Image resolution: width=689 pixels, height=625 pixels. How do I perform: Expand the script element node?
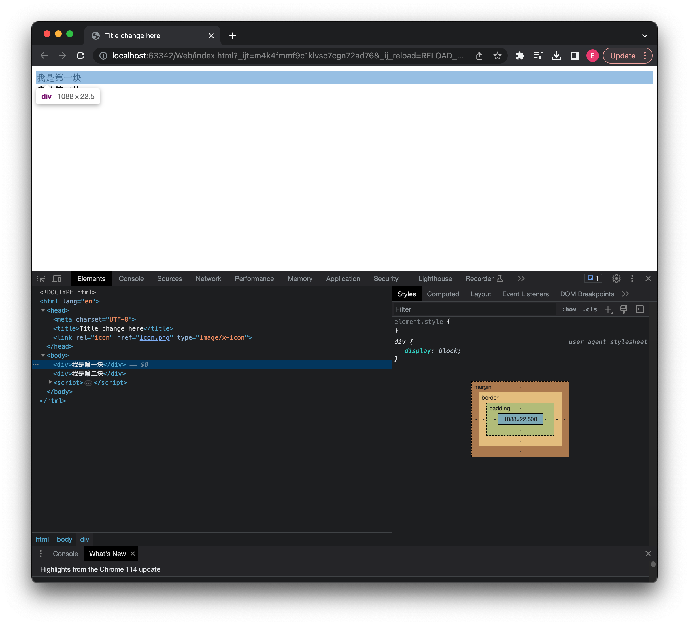pyautogui.click(x=50, y=382)
